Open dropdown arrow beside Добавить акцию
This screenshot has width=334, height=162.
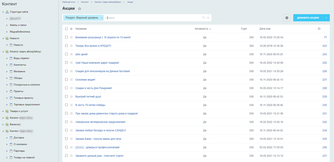pyautogui.click(x=326, y=18)
